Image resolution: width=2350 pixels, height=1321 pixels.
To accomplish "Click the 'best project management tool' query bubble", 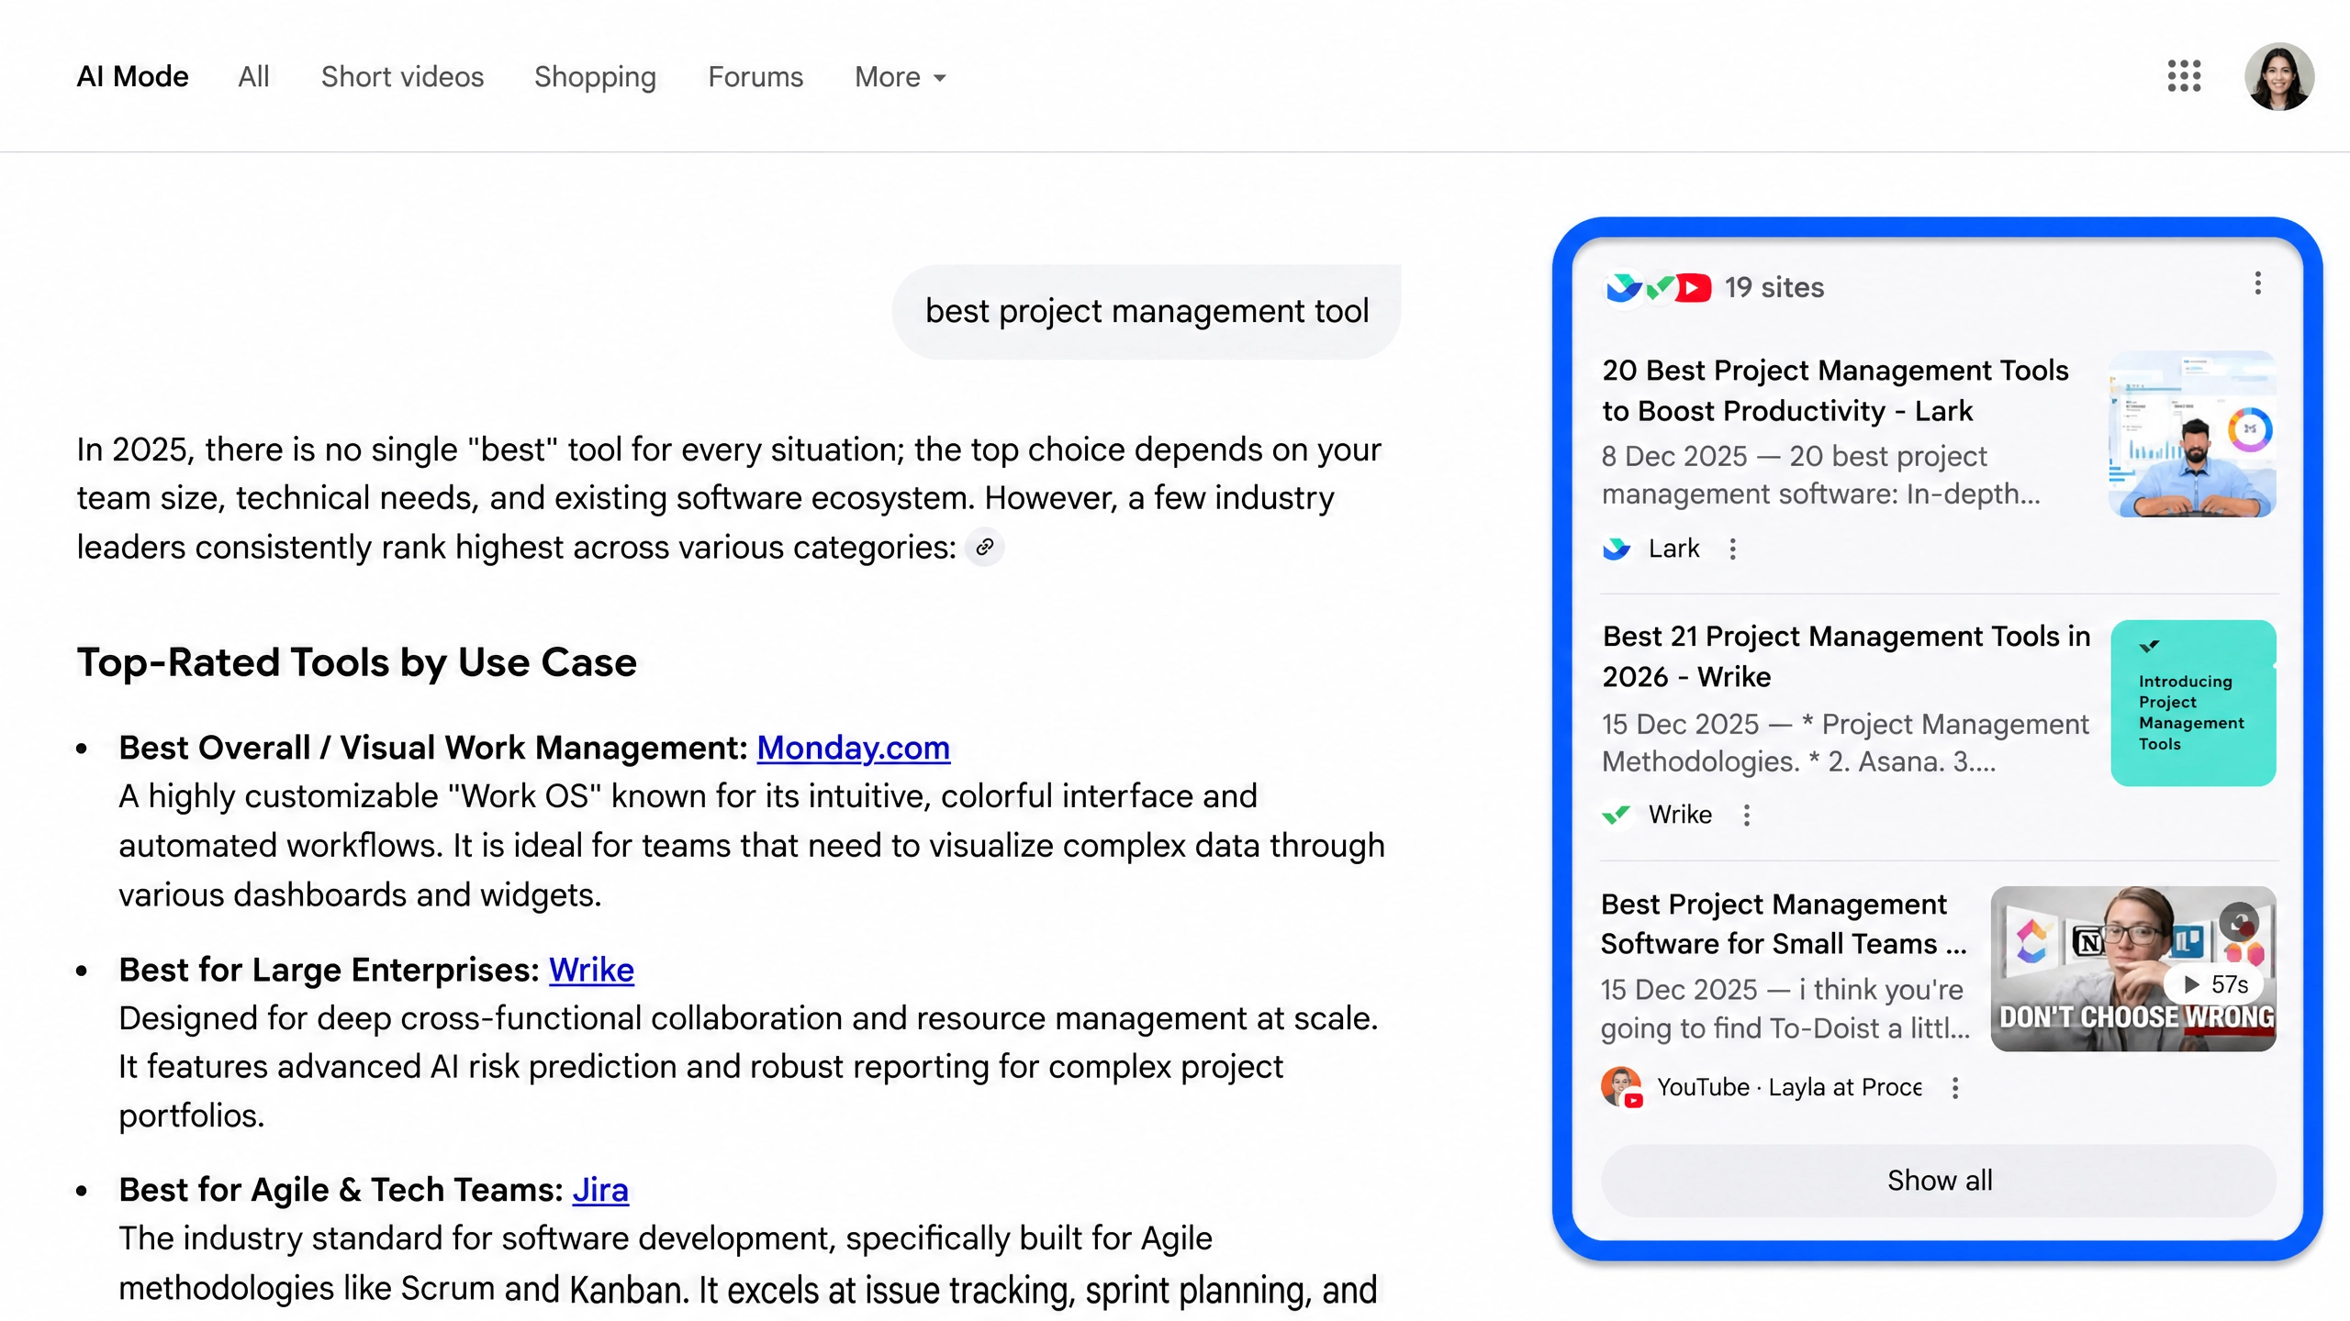I will 1147,312.
